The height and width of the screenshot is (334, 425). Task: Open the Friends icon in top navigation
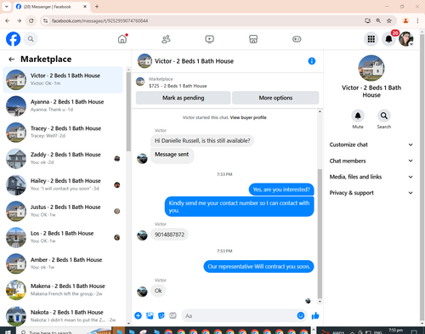pyautogui.click(x=166, y=39)
